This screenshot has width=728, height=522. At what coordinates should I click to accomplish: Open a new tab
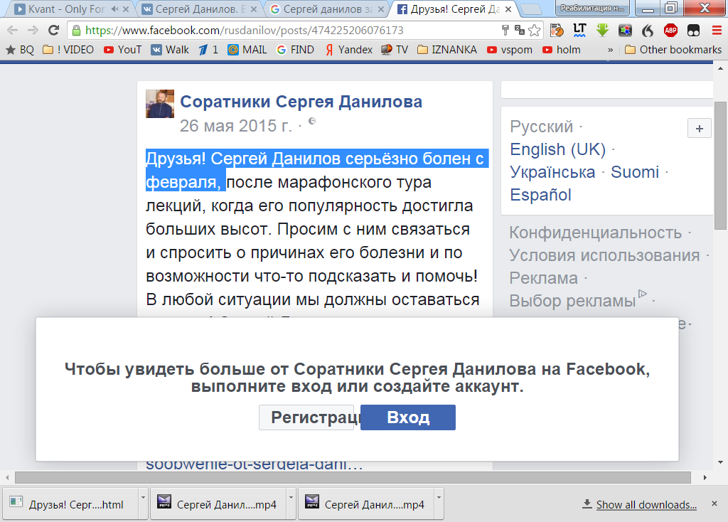pos(530,9)
